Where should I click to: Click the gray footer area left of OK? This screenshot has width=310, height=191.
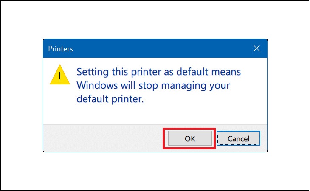(x=103, y=138)
